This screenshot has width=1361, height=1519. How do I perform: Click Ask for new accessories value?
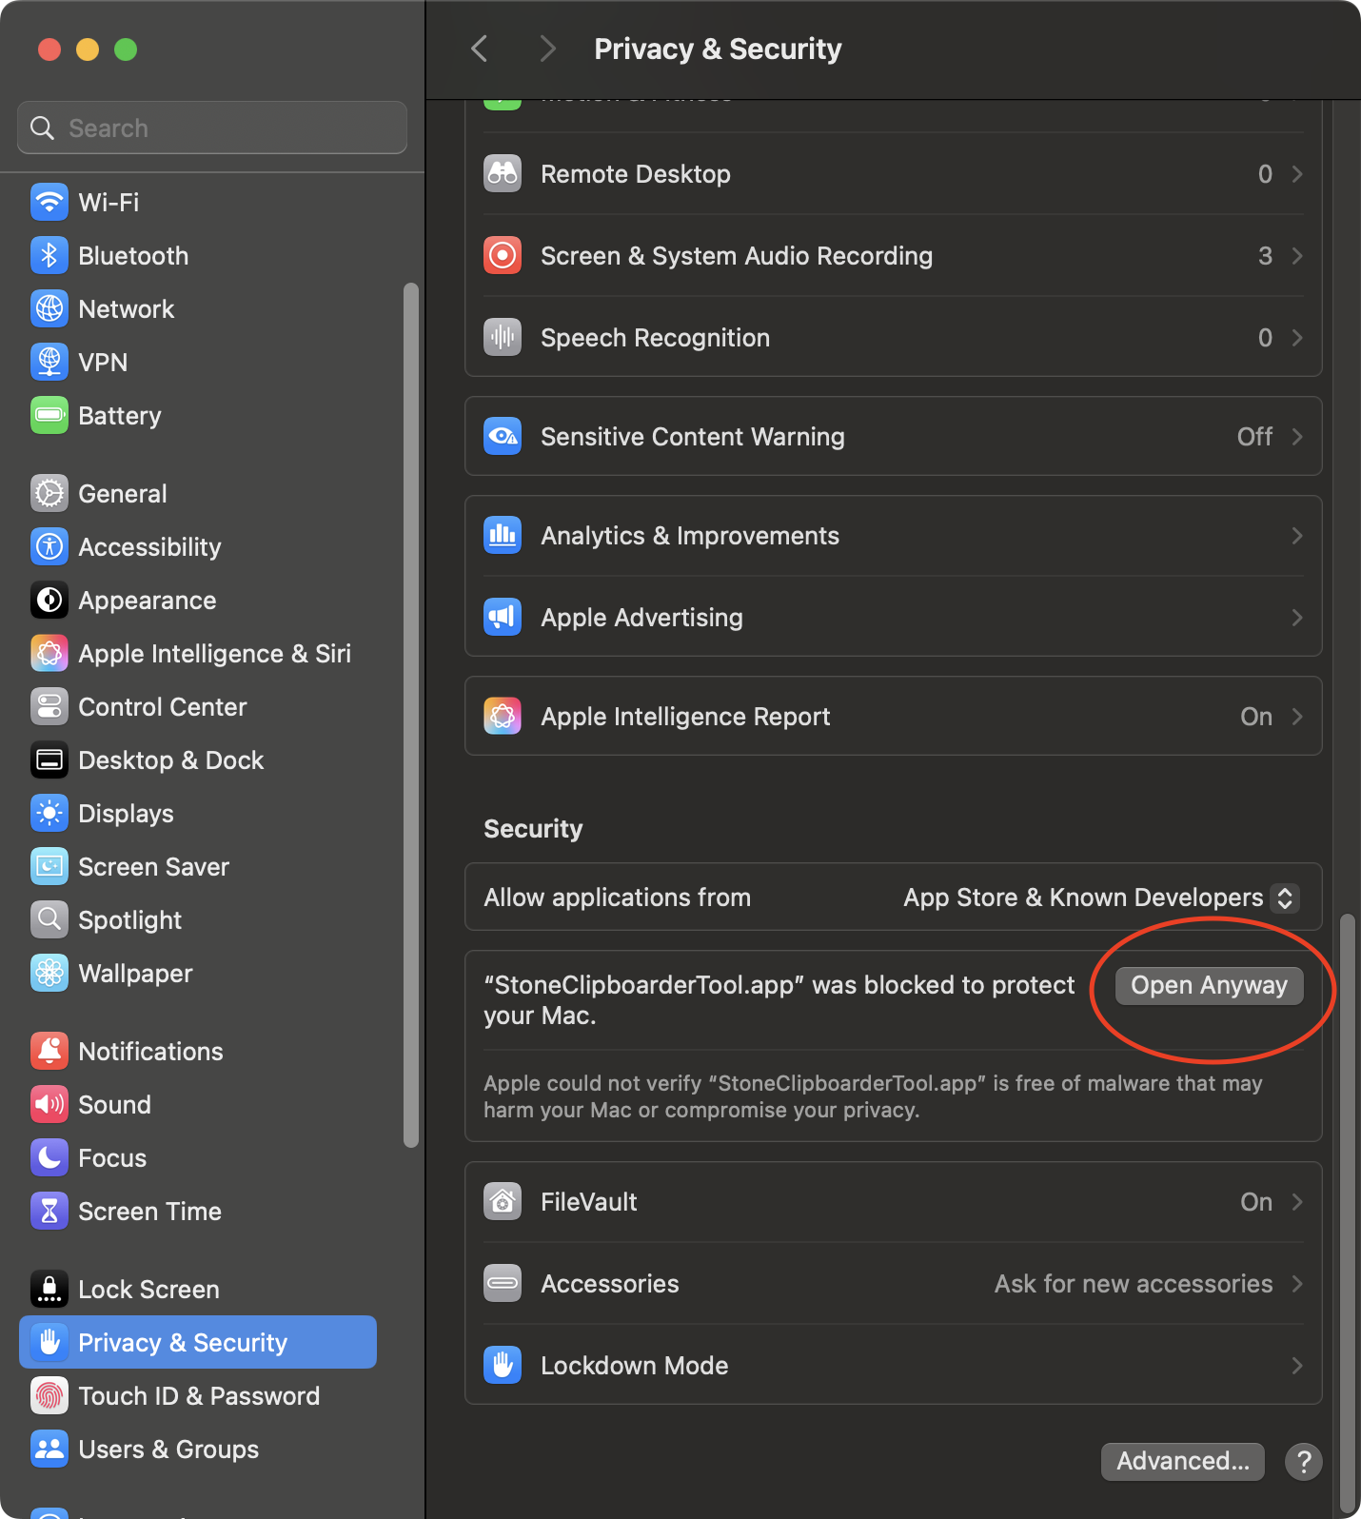tap(1134, 1284)
